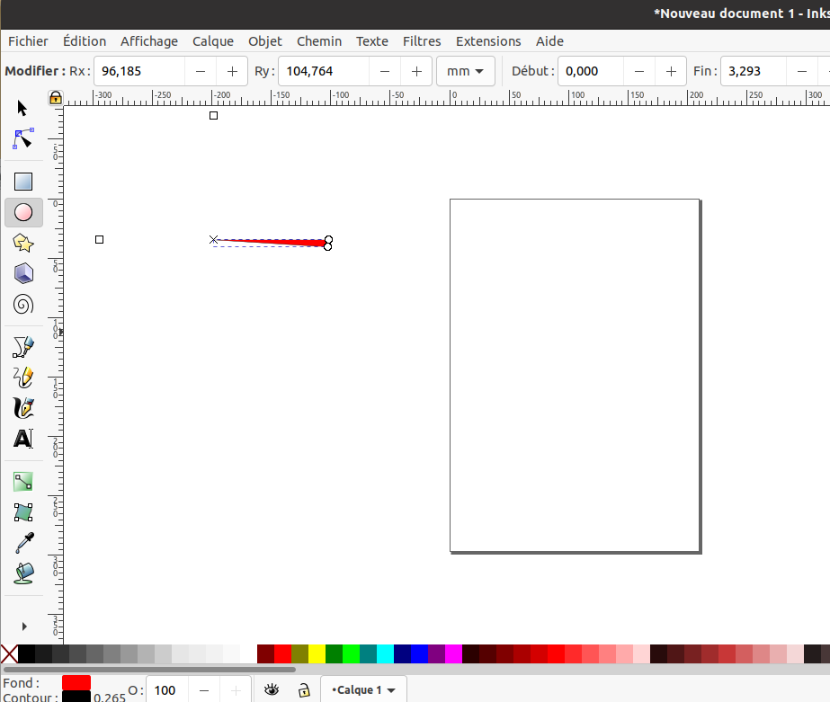The height and width of the screenshot is (702, 830).
Task: Open the Calque menu
Action: pyautogui.click(x=213, y=41)
